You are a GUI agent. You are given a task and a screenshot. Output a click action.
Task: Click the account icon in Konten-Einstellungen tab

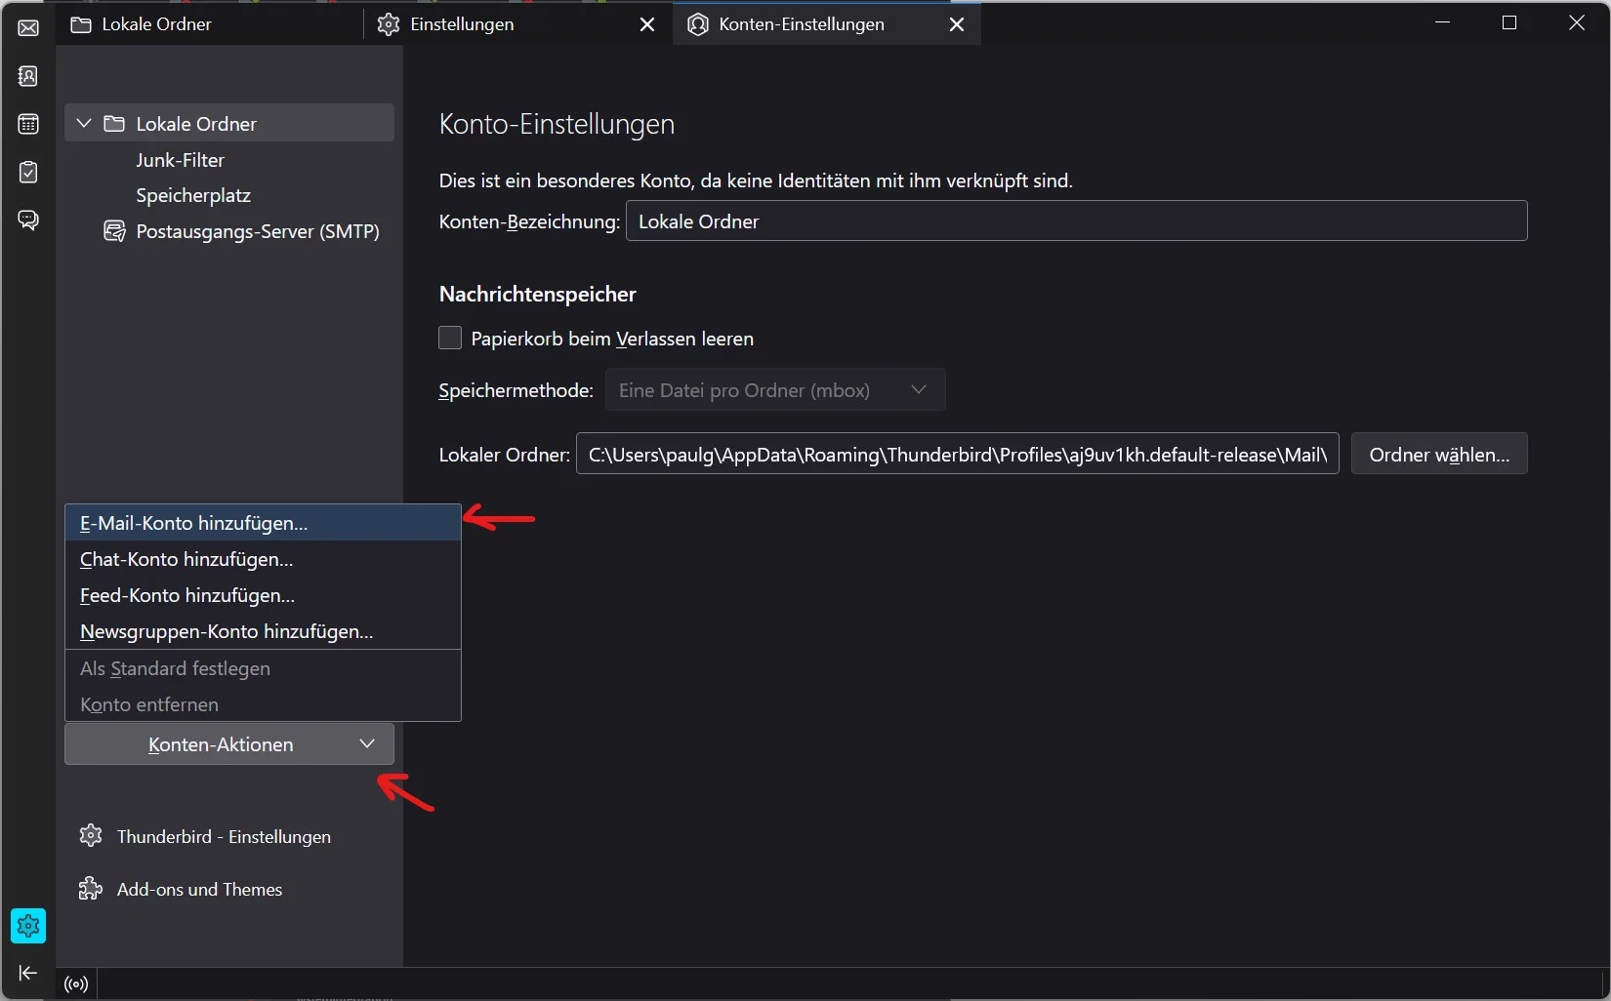[698, 24]
